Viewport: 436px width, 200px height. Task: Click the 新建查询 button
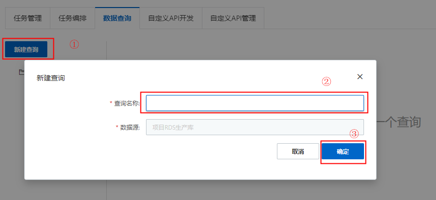[26, 50]
